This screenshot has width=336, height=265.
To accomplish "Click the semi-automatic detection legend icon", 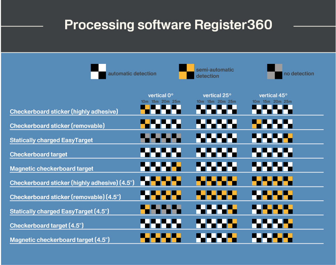I will point(186,72).
